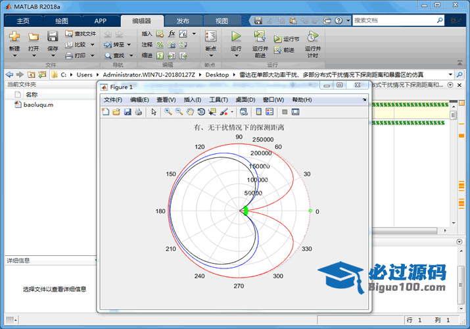
Task: Open the 查看(V) menu in Figure 1
Action: [166, 100]
